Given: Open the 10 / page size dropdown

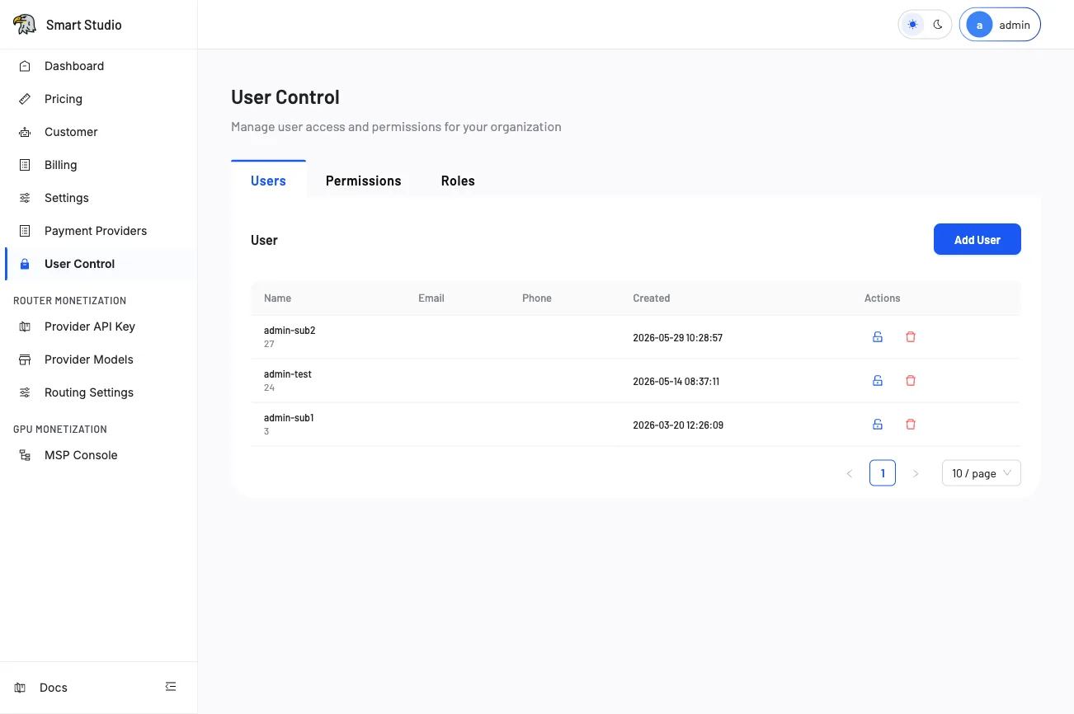Looking at the screenshot, I should coord(982,473).
